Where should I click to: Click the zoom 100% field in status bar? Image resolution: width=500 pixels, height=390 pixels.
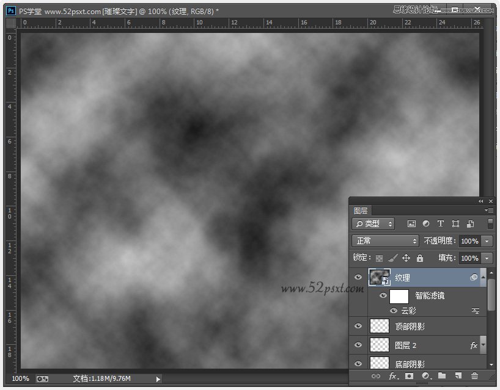(20, 378)
